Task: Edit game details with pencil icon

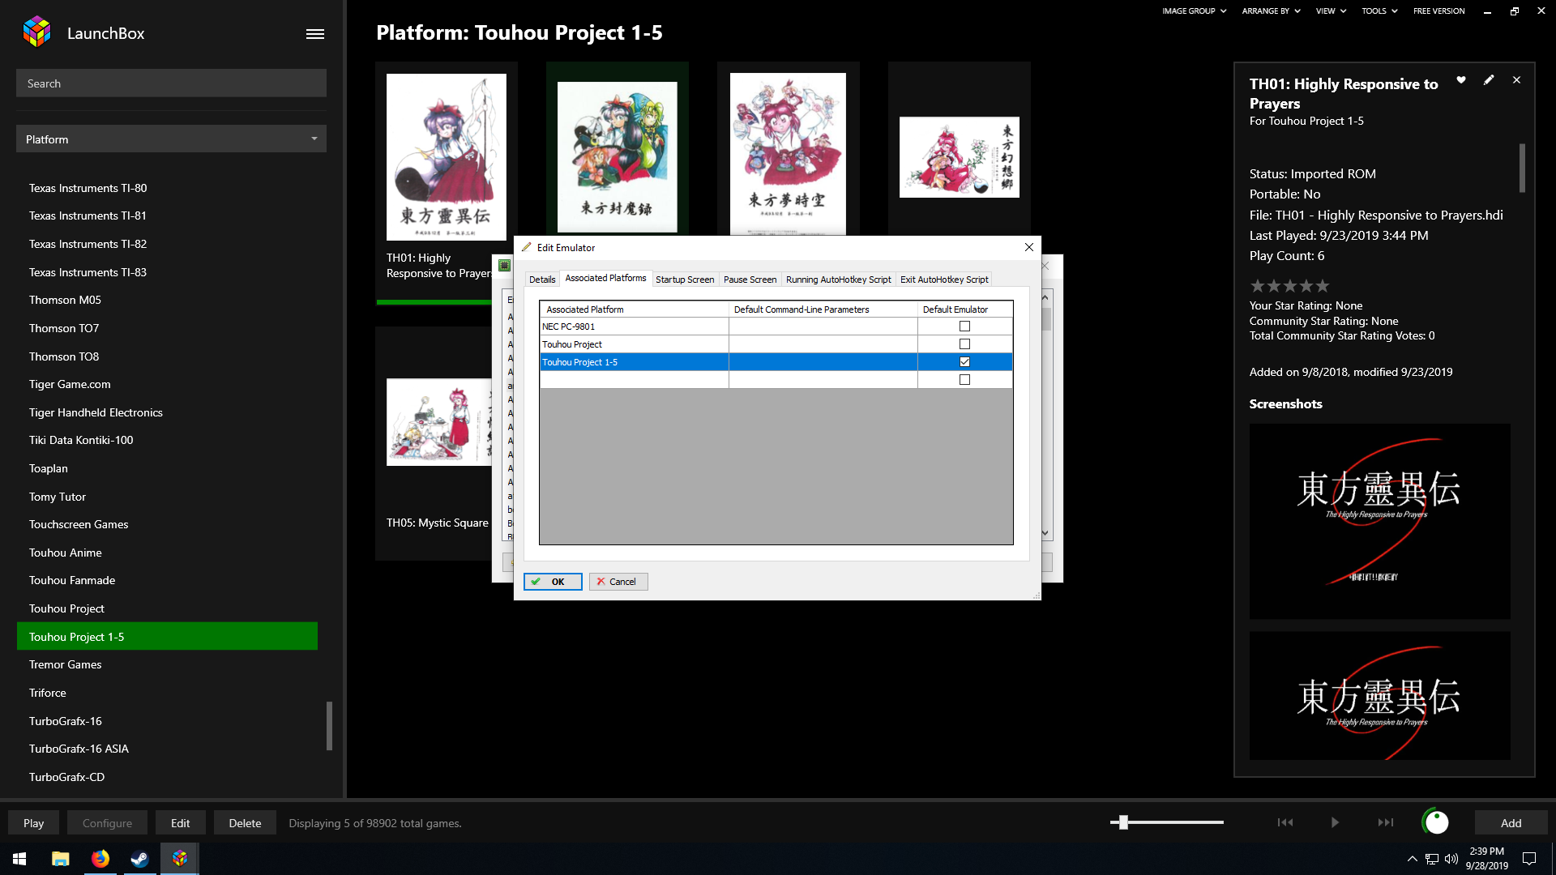Action: tap(1489, 80)
